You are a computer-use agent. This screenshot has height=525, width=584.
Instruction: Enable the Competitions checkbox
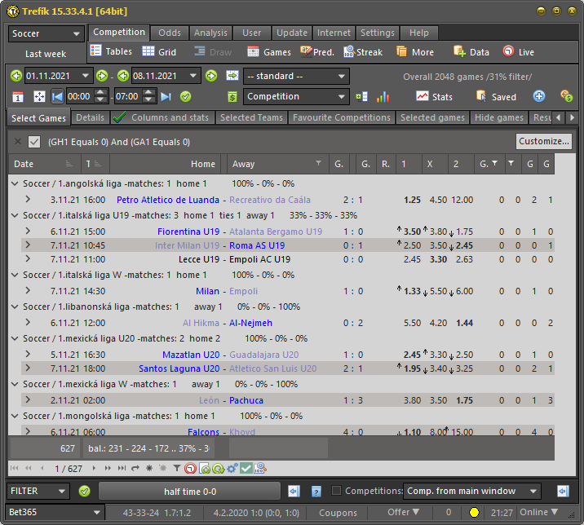pyautogui.click(x=337, y=491)
